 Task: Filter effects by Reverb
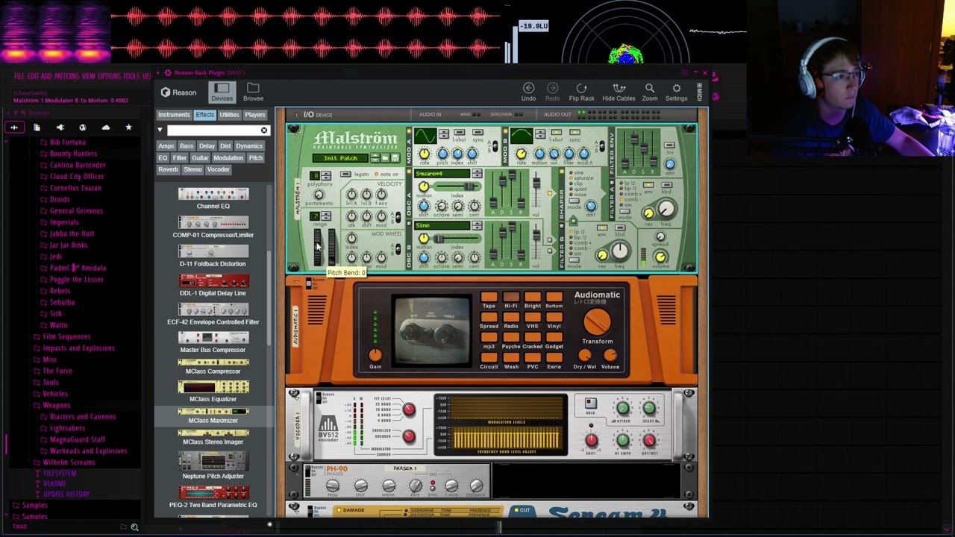[168, 169]
